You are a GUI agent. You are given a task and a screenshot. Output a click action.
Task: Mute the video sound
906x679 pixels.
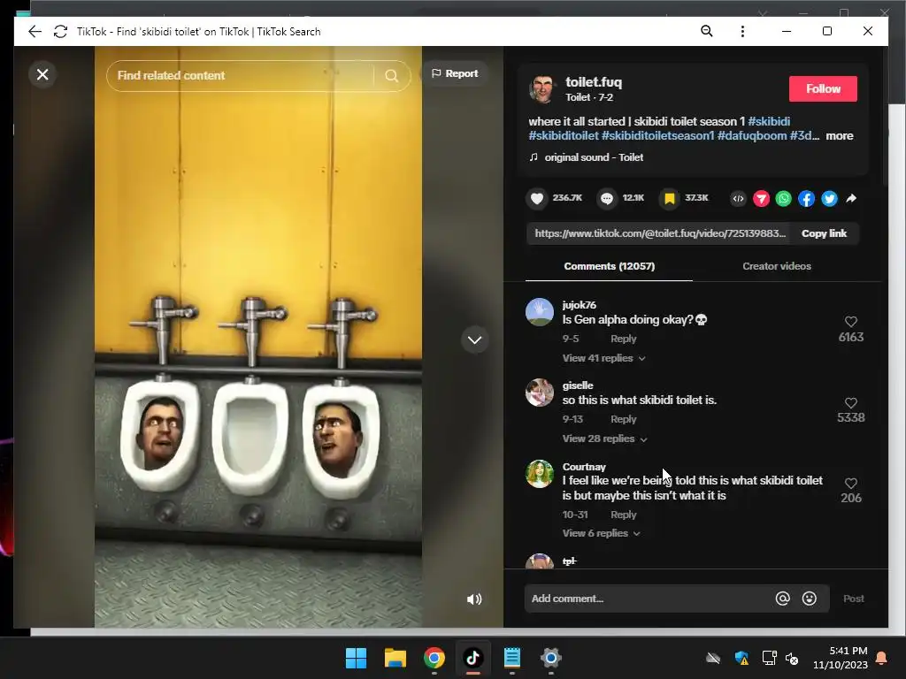coord(474,599)
